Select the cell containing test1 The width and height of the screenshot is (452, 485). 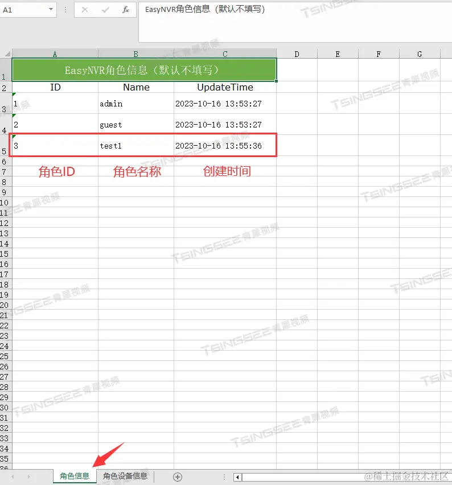click(136, 145)
